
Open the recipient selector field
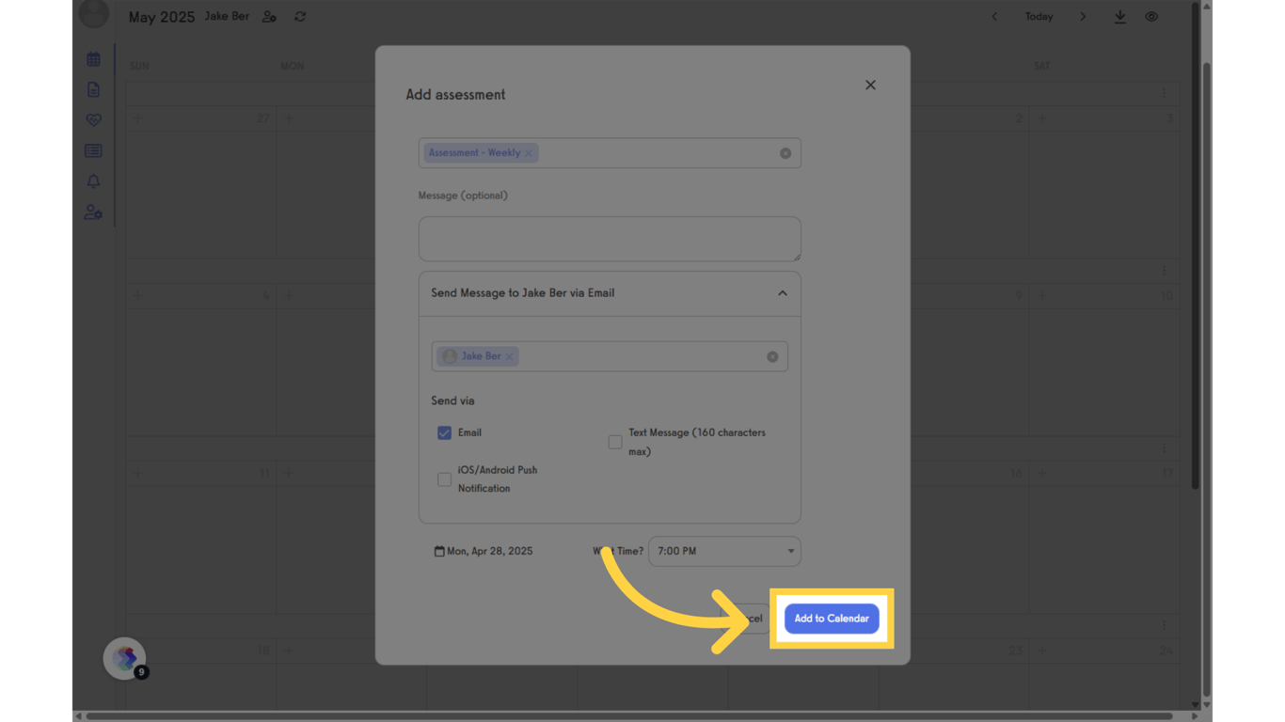(x=610, y=356)
